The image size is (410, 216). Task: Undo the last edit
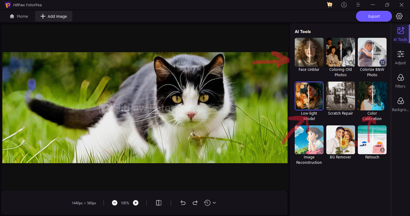click(183, 203)
